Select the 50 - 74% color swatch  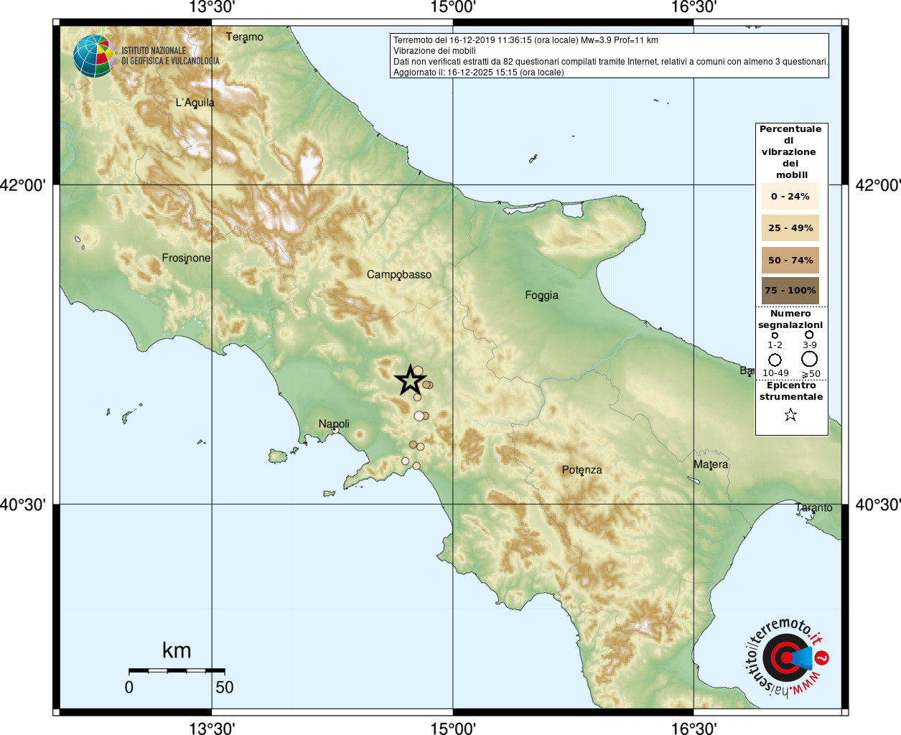pyautogui.click(x=790, y=260)
